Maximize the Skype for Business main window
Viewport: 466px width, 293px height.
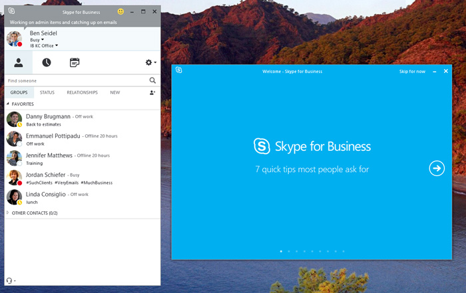point(143,11)
